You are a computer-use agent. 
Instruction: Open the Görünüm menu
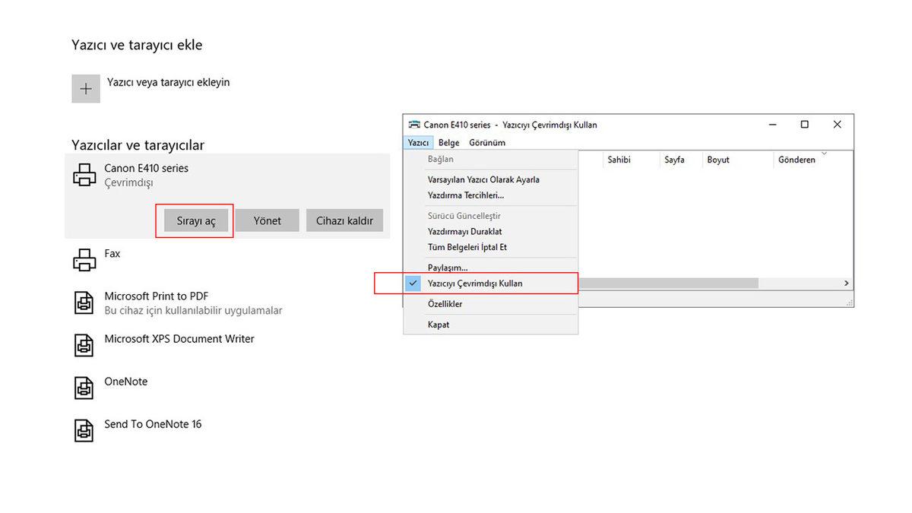[486, 143]
